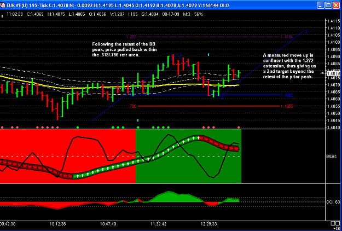Screen dimensions: 342x231
Task: Click the '+IB' indicator in bottom corner
Action: click(337, 228)
